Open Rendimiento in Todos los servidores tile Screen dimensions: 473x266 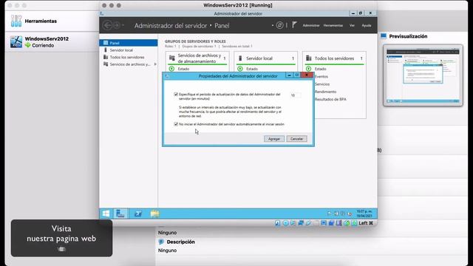click(325, 92)
